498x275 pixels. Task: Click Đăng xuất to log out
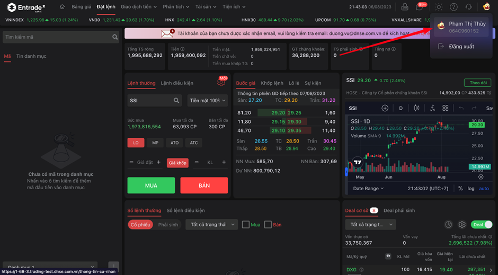click(461, 47)
